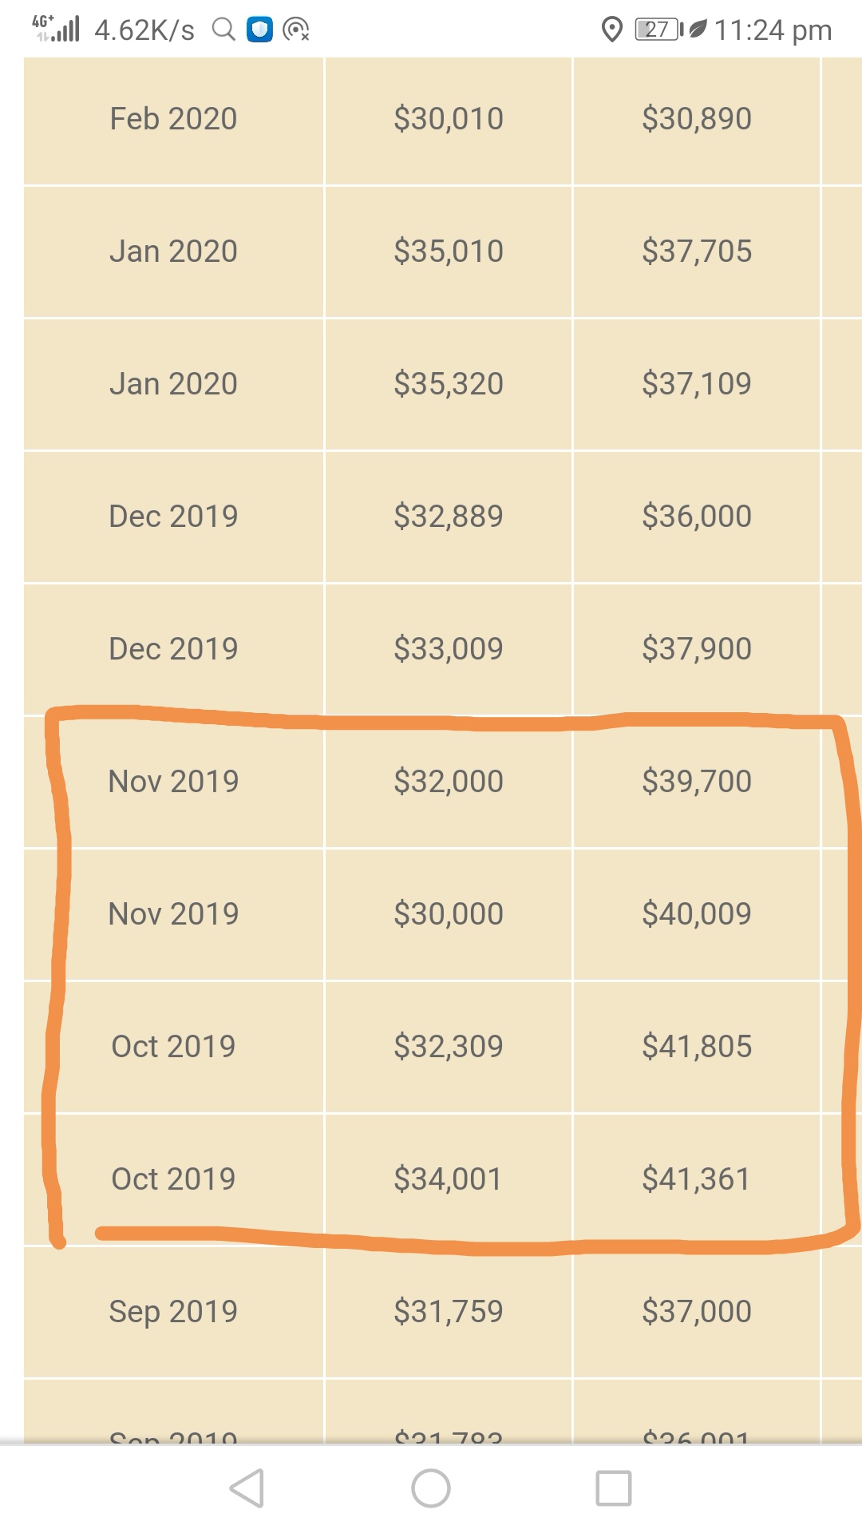Image resolution: width=862 pixels, height=1533 pixels.
Task: Select the Feb 2020 date cell
Action: tap(173, 119)
